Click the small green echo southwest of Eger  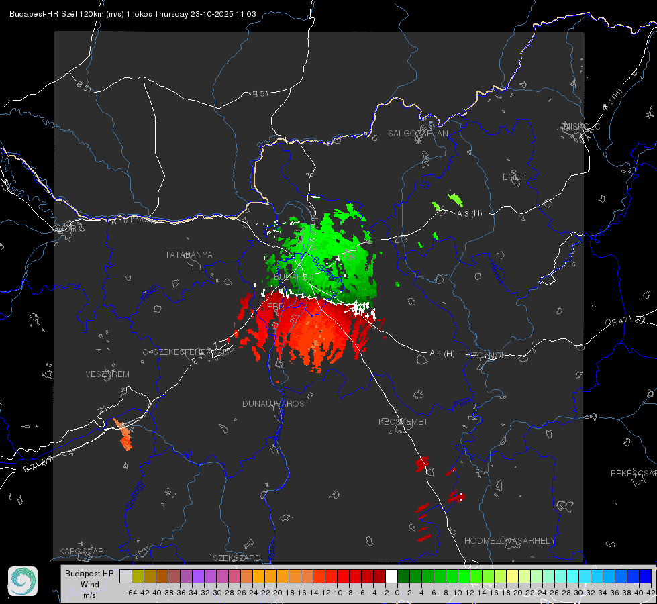tap(455, 199)
